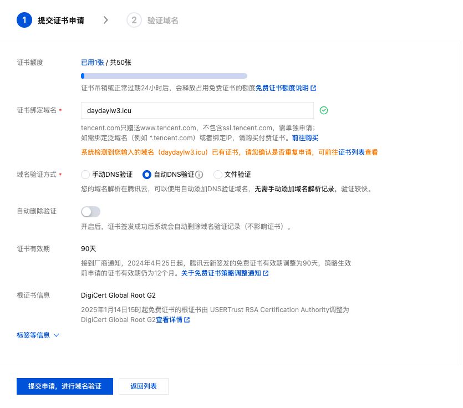
Task: Click the arrow between the two steps
Action: pos(106,20)
